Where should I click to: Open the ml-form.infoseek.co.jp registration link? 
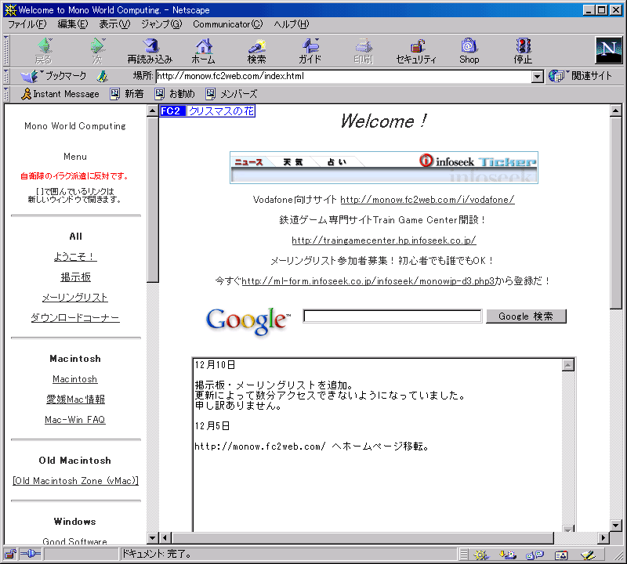tap(368, 281)
